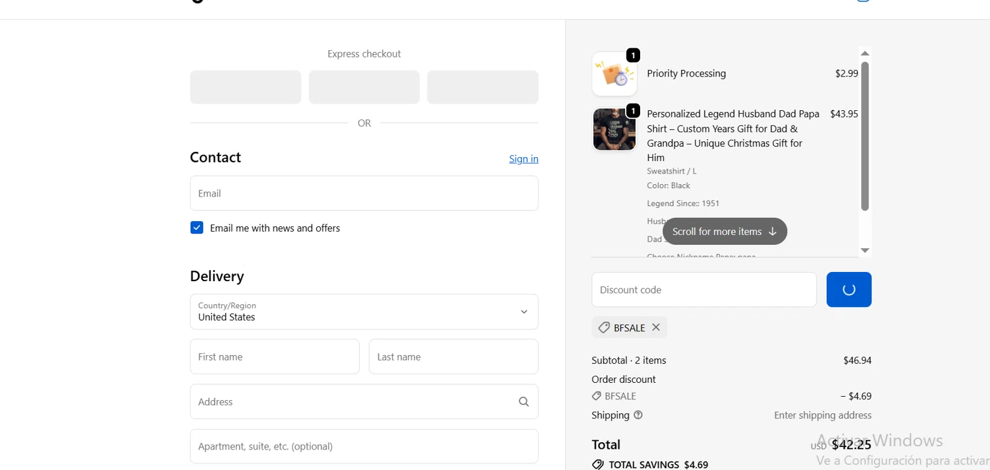Screen dimensions: 990x470
Task: Click the First name field
Action: (x=275, y=356)
